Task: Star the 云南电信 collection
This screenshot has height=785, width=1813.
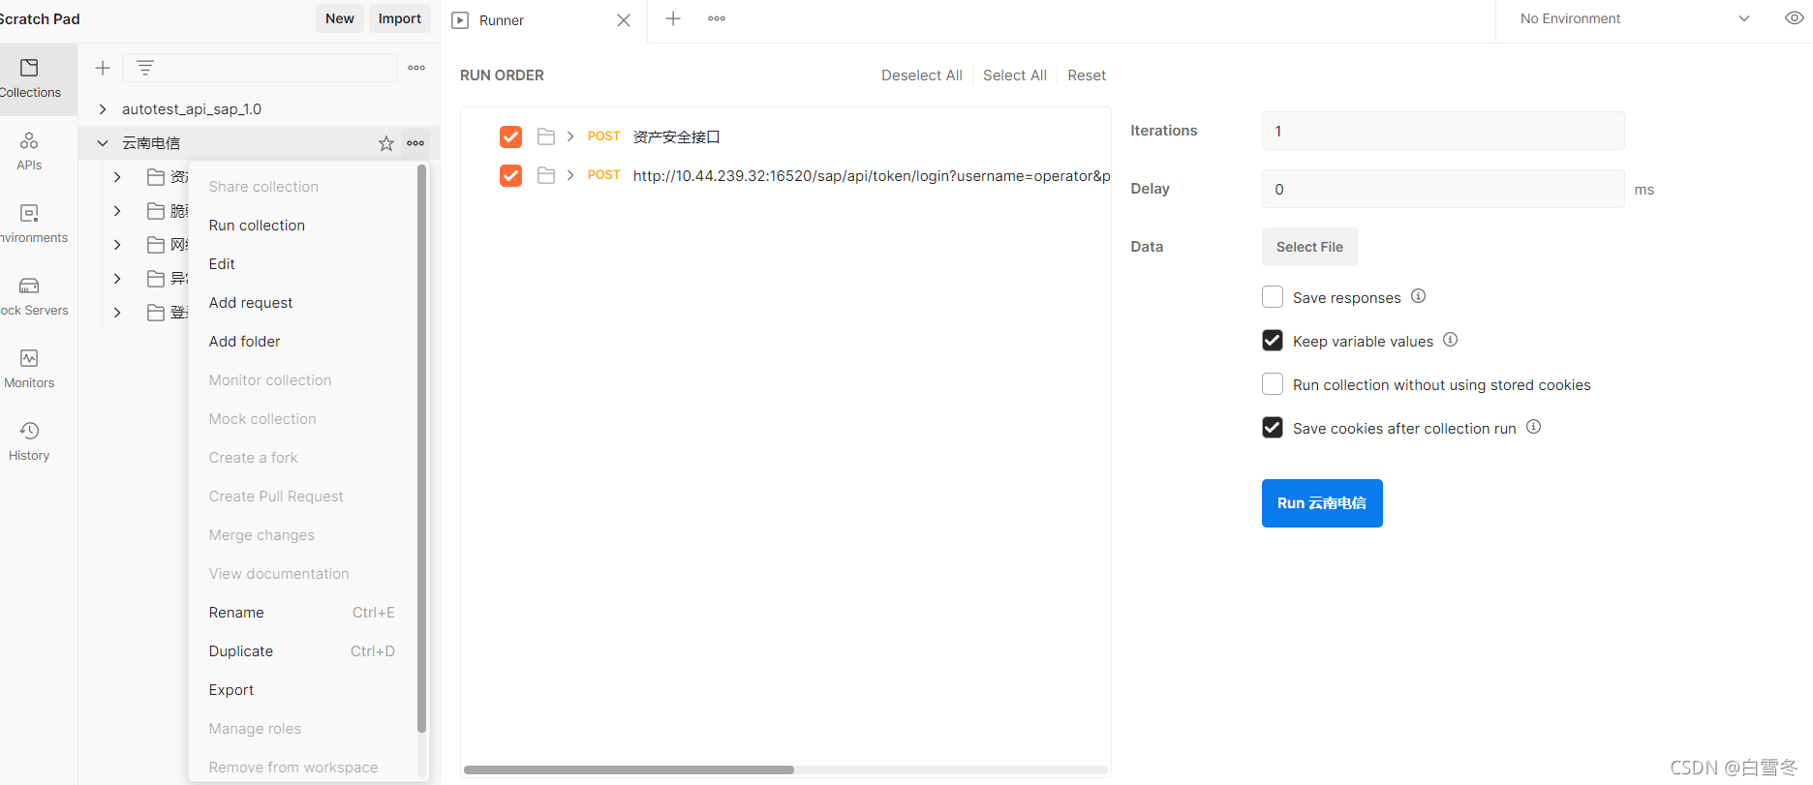Action: click(386, 143)
